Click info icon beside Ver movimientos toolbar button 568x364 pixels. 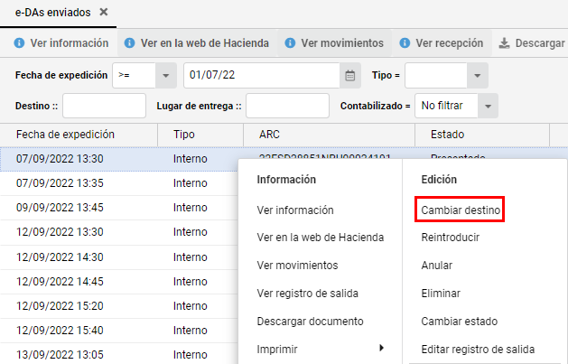coord(290,43)
